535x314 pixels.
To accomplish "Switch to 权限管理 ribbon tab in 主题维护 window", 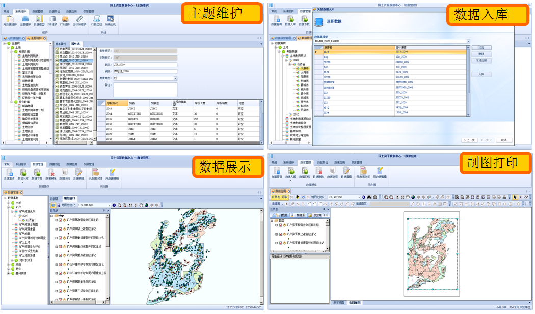I will click(x=89, y=11).
